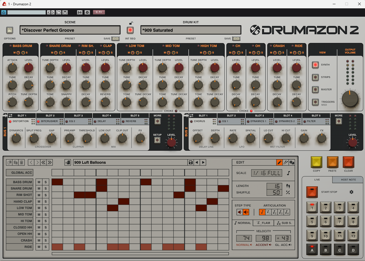Go to previous pattern preset arrow

pyautogui.click(x=197, y=162)
